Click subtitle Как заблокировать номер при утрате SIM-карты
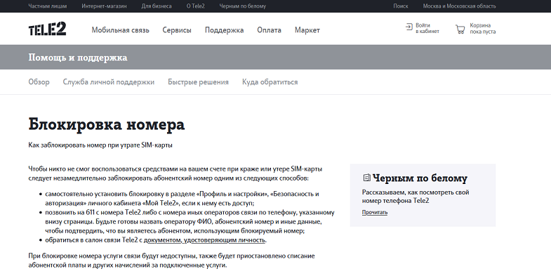This screenshot has height=276, width=551. (x=100, y=145)
